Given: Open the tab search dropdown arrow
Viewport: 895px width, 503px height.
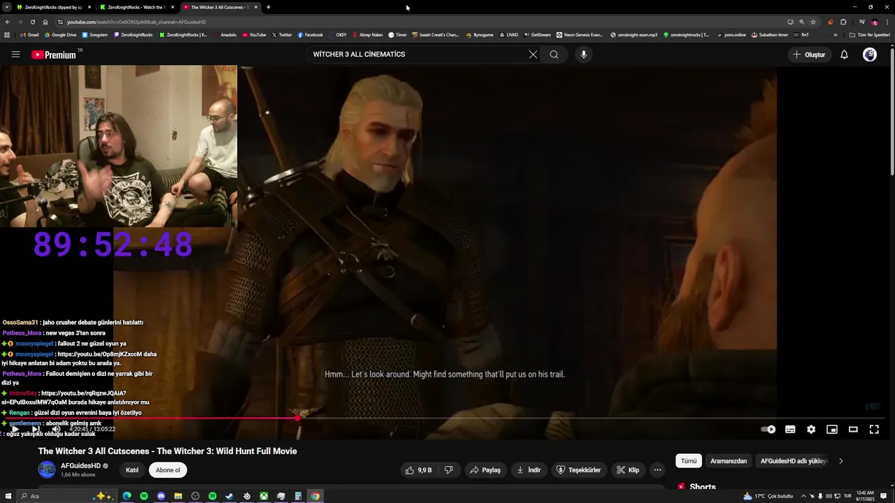Looking at the screenshot, I should [6, 7].
